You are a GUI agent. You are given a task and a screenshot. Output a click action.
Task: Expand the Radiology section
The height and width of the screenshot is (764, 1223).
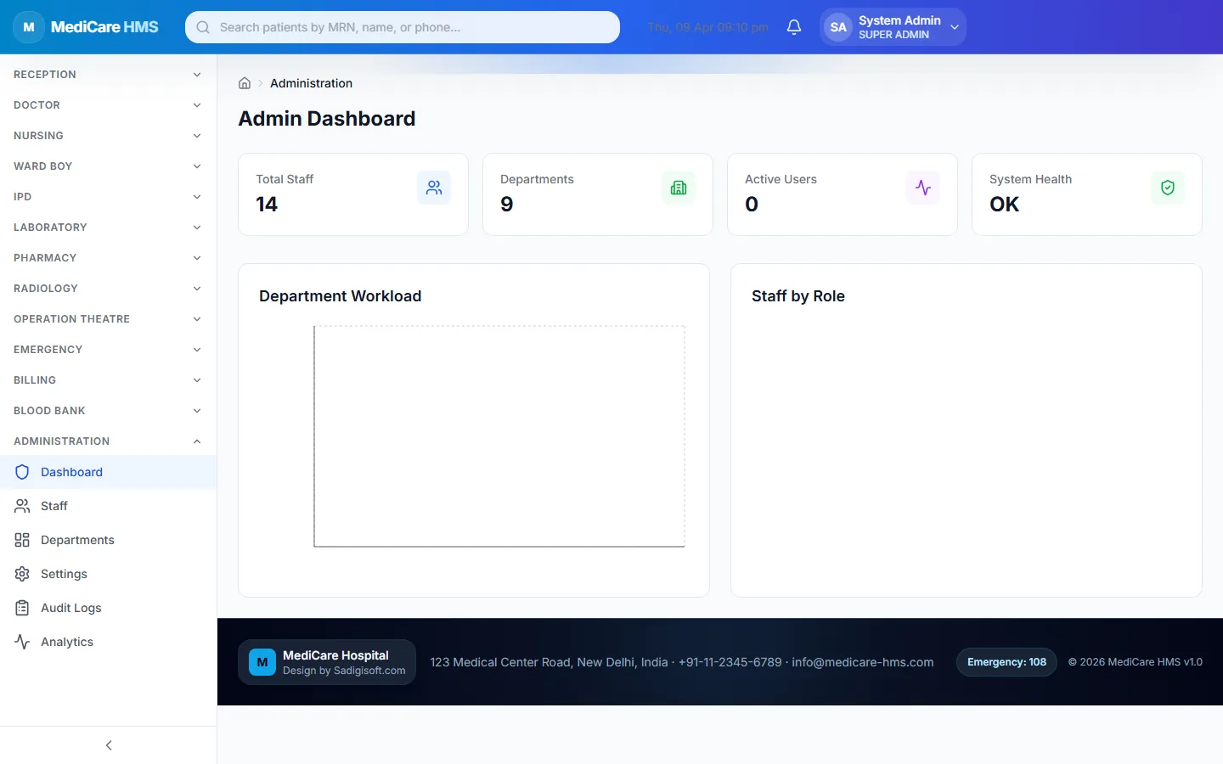(109, 289)
